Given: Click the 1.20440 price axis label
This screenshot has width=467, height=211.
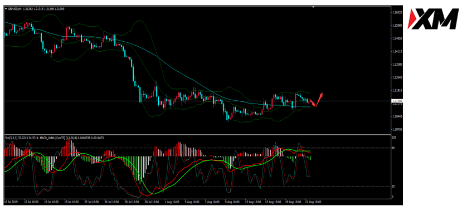Looking at the screenshot, I should tap(398, 116).
